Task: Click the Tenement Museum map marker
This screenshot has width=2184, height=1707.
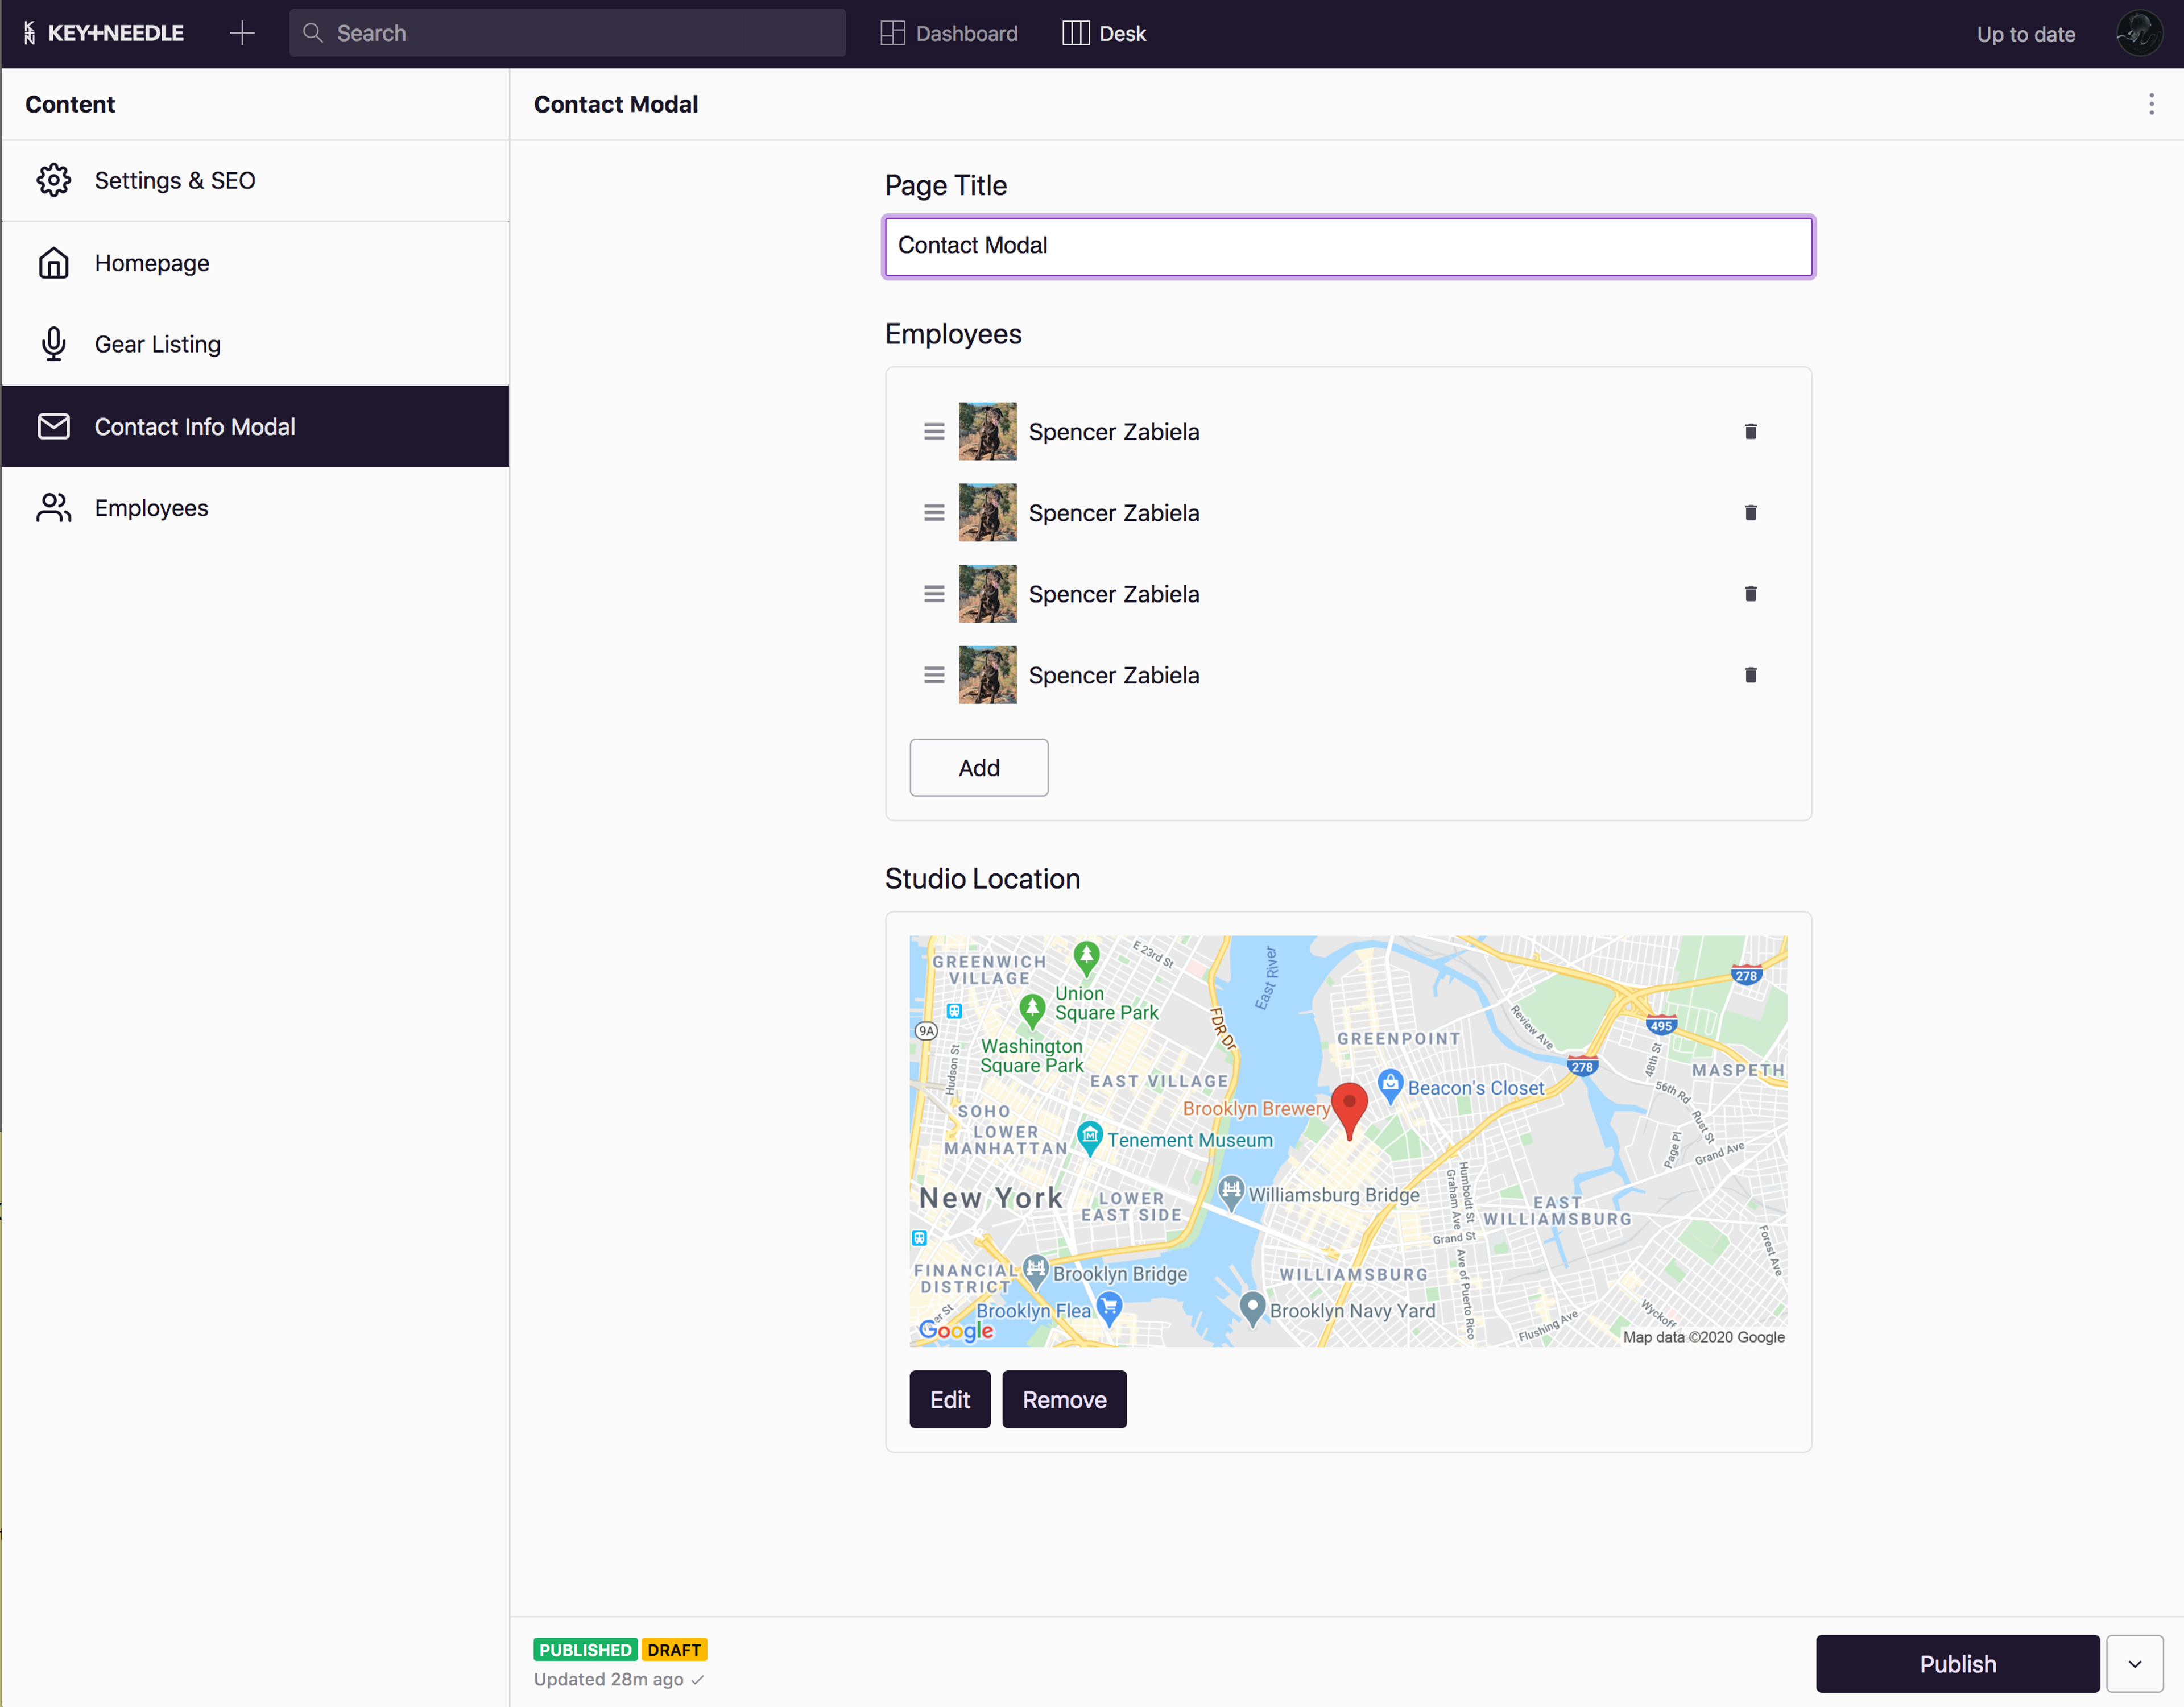Action: point(1089,1137)
